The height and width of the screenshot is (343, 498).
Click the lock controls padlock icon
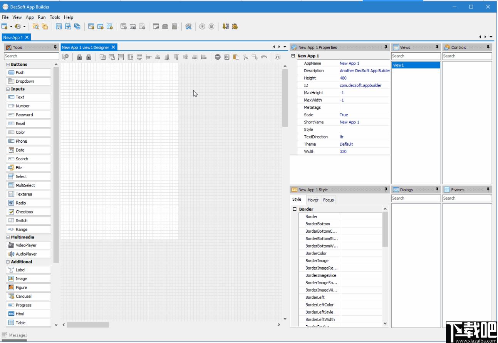point(79,57)
